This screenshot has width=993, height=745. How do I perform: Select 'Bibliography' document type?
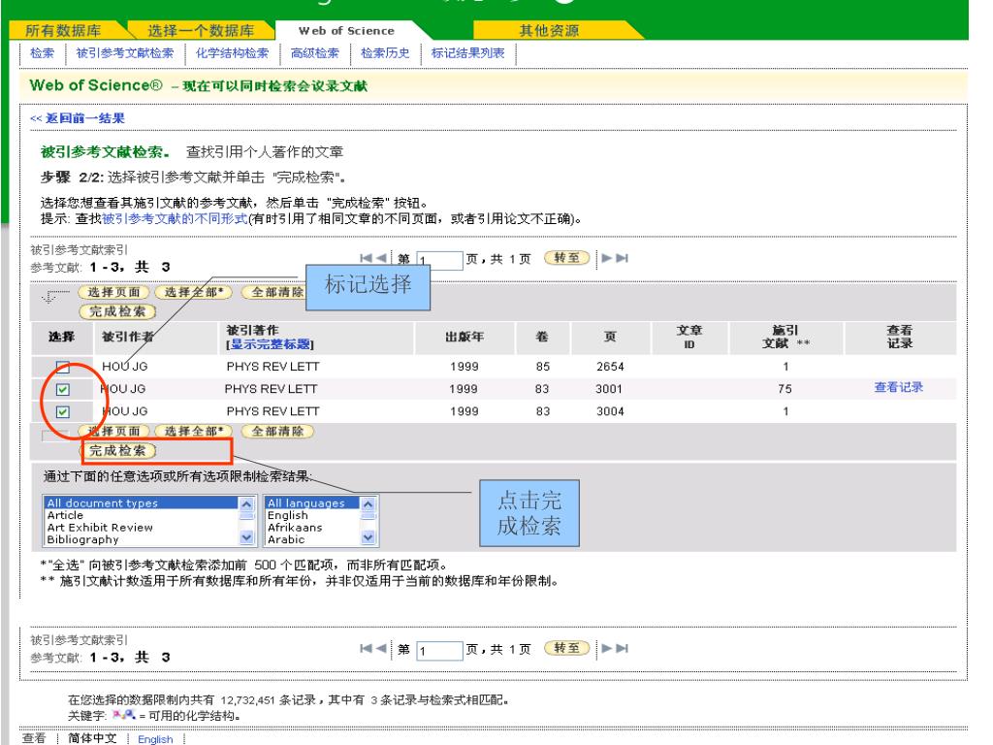(x=141, y=539)
